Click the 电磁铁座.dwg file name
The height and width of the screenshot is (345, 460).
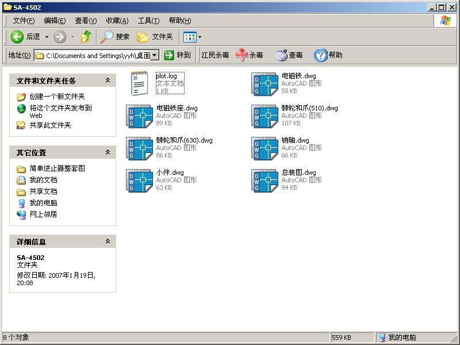pos(177,108)
